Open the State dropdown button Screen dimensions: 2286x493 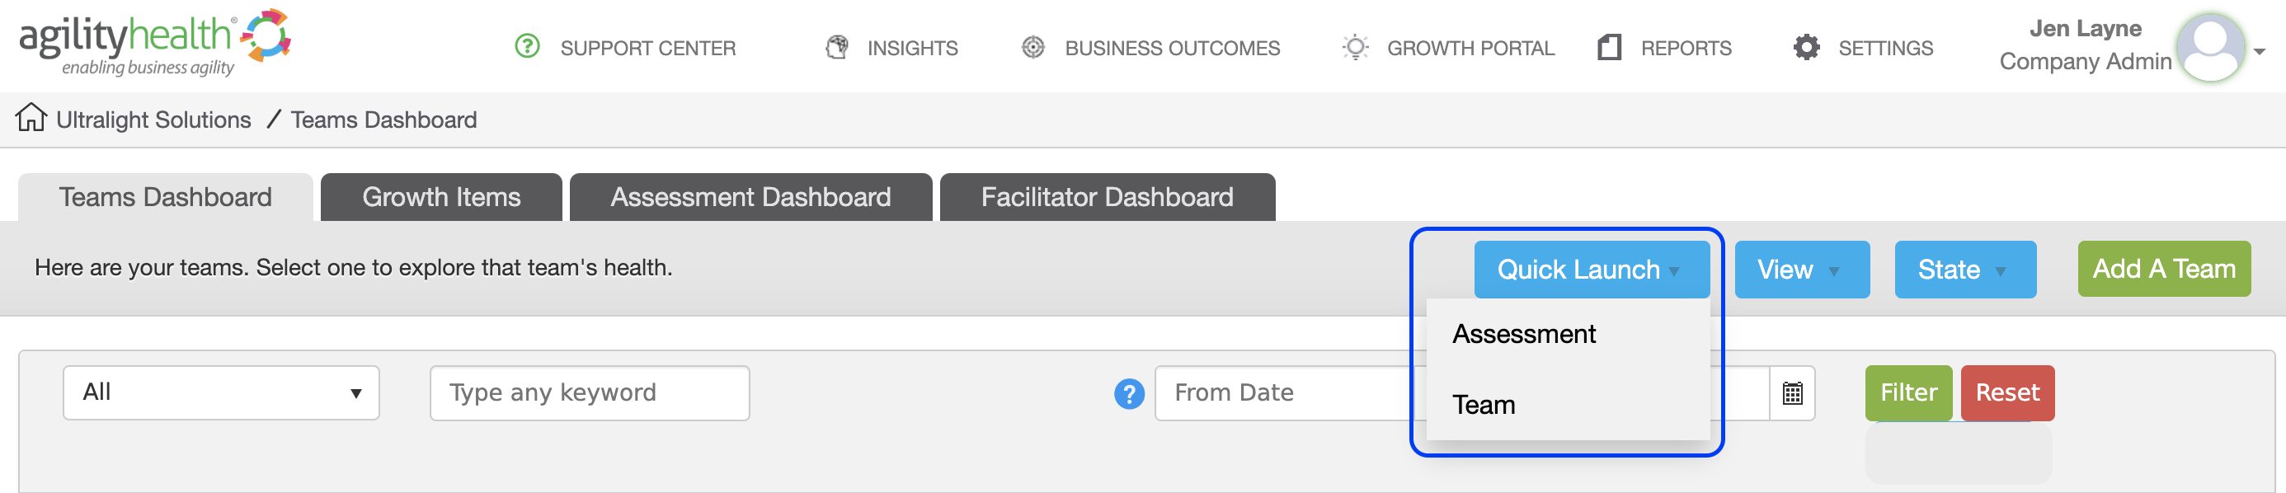click(1964, 270)
